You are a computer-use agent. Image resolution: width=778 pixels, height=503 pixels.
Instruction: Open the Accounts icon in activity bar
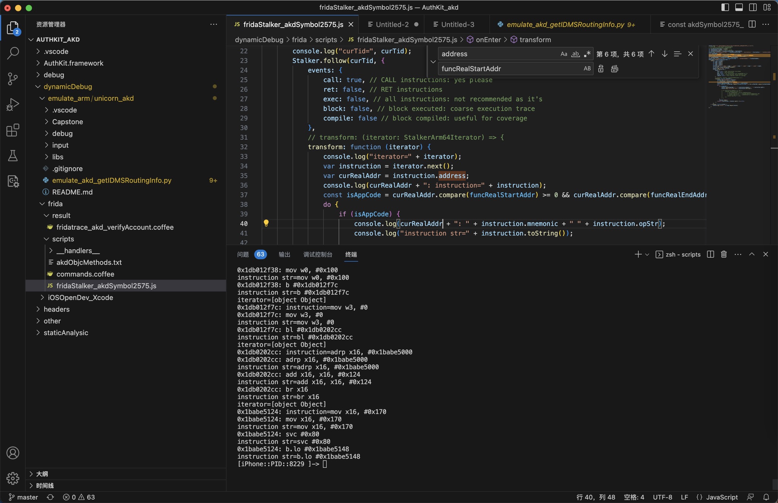[x=13, y=453]
